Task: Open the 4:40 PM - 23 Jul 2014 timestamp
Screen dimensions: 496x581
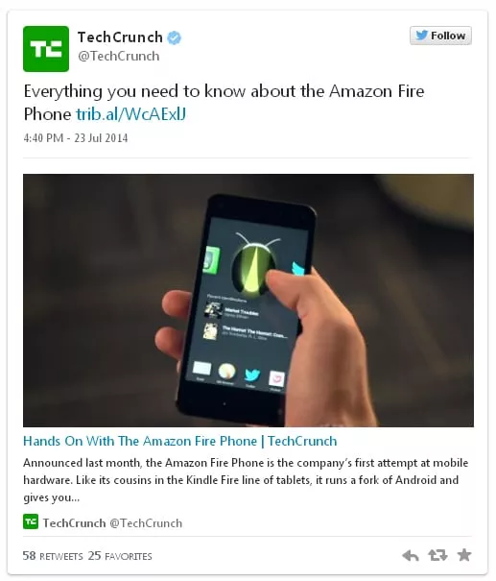Action: (x=76, y=138)
